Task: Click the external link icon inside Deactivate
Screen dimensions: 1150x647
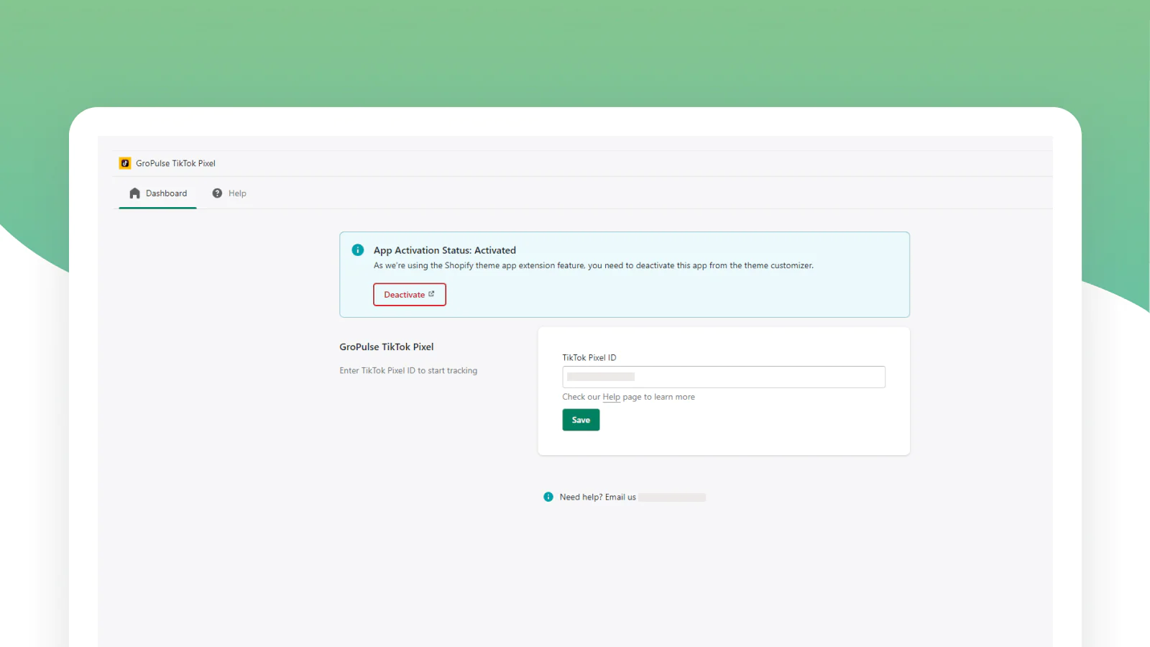Action: 431,294
